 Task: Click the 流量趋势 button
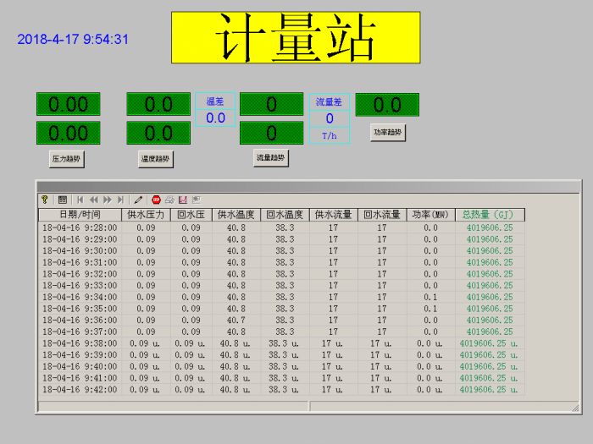270,157
